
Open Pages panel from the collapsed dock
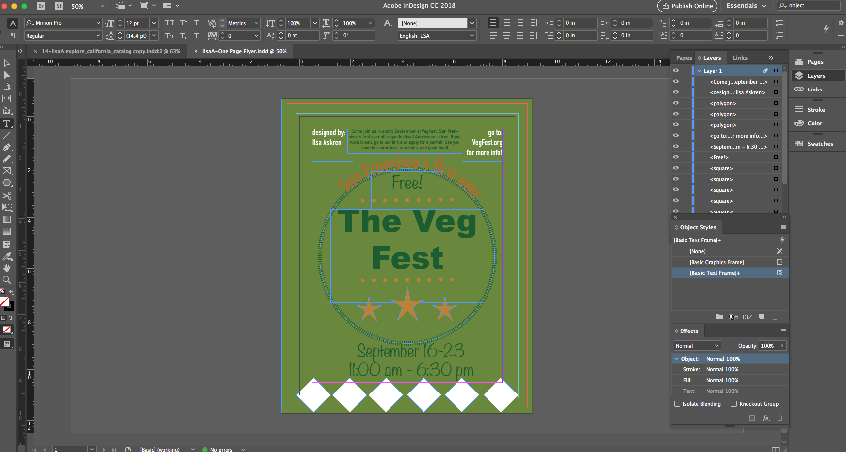pos(815,62)
